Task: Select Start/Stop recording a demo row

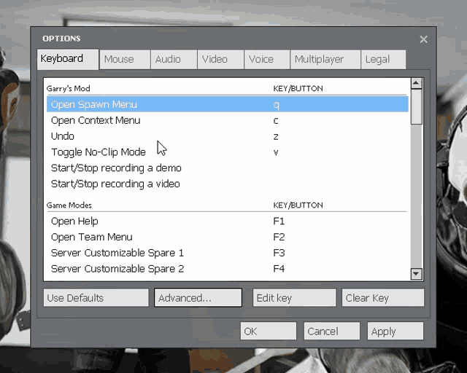Action: coord(228,168)
